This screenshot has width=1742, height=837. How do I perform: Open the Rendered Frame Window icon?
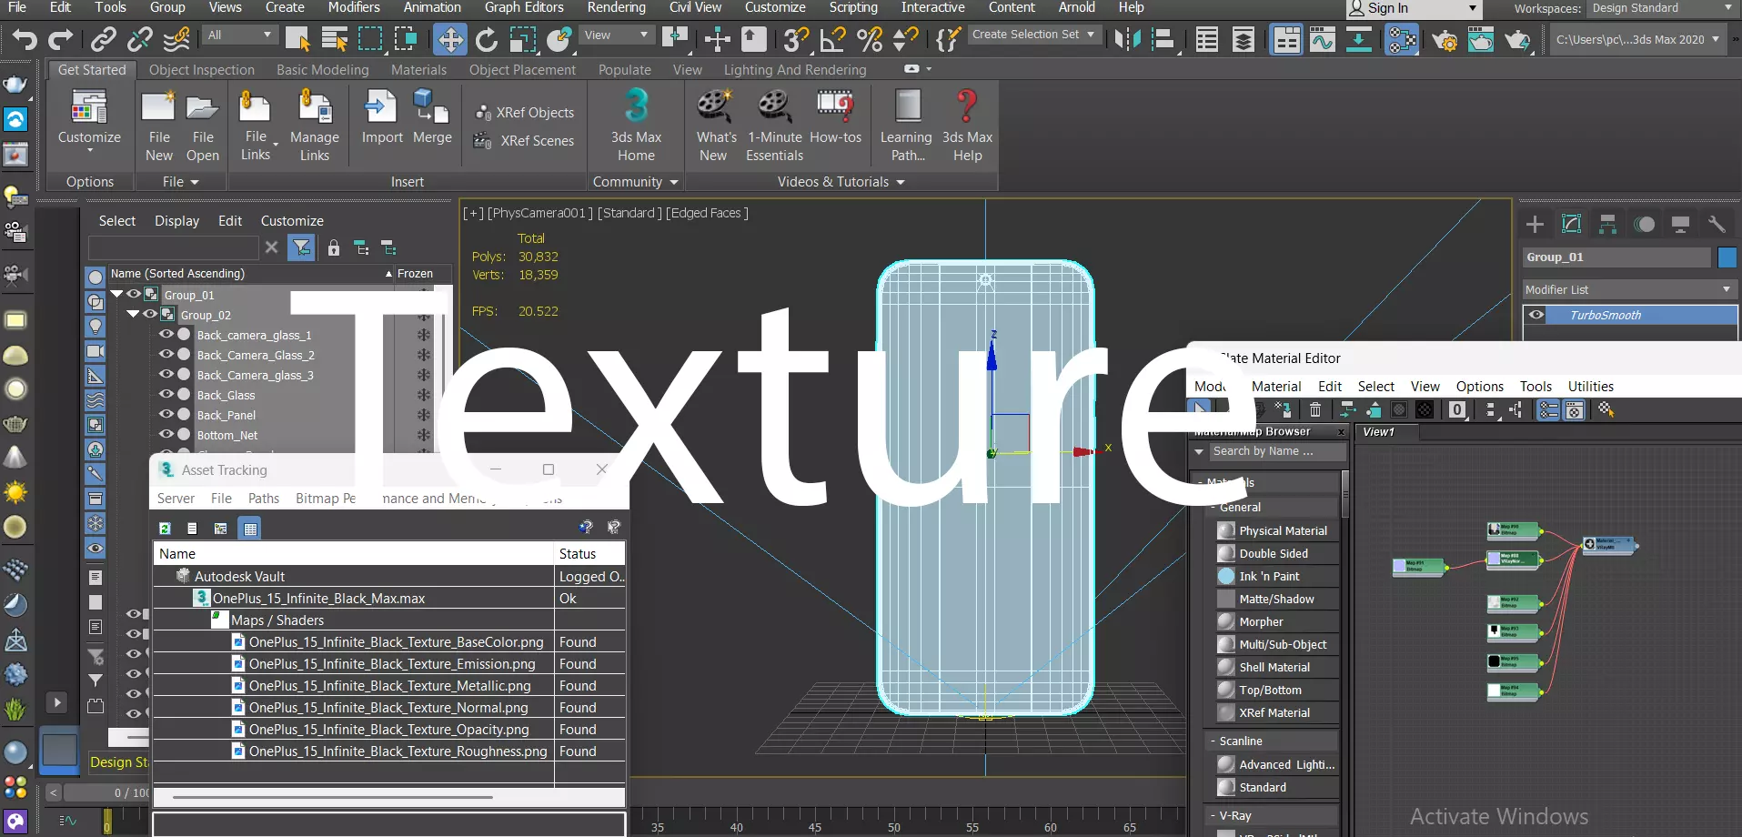(1480, 39)
